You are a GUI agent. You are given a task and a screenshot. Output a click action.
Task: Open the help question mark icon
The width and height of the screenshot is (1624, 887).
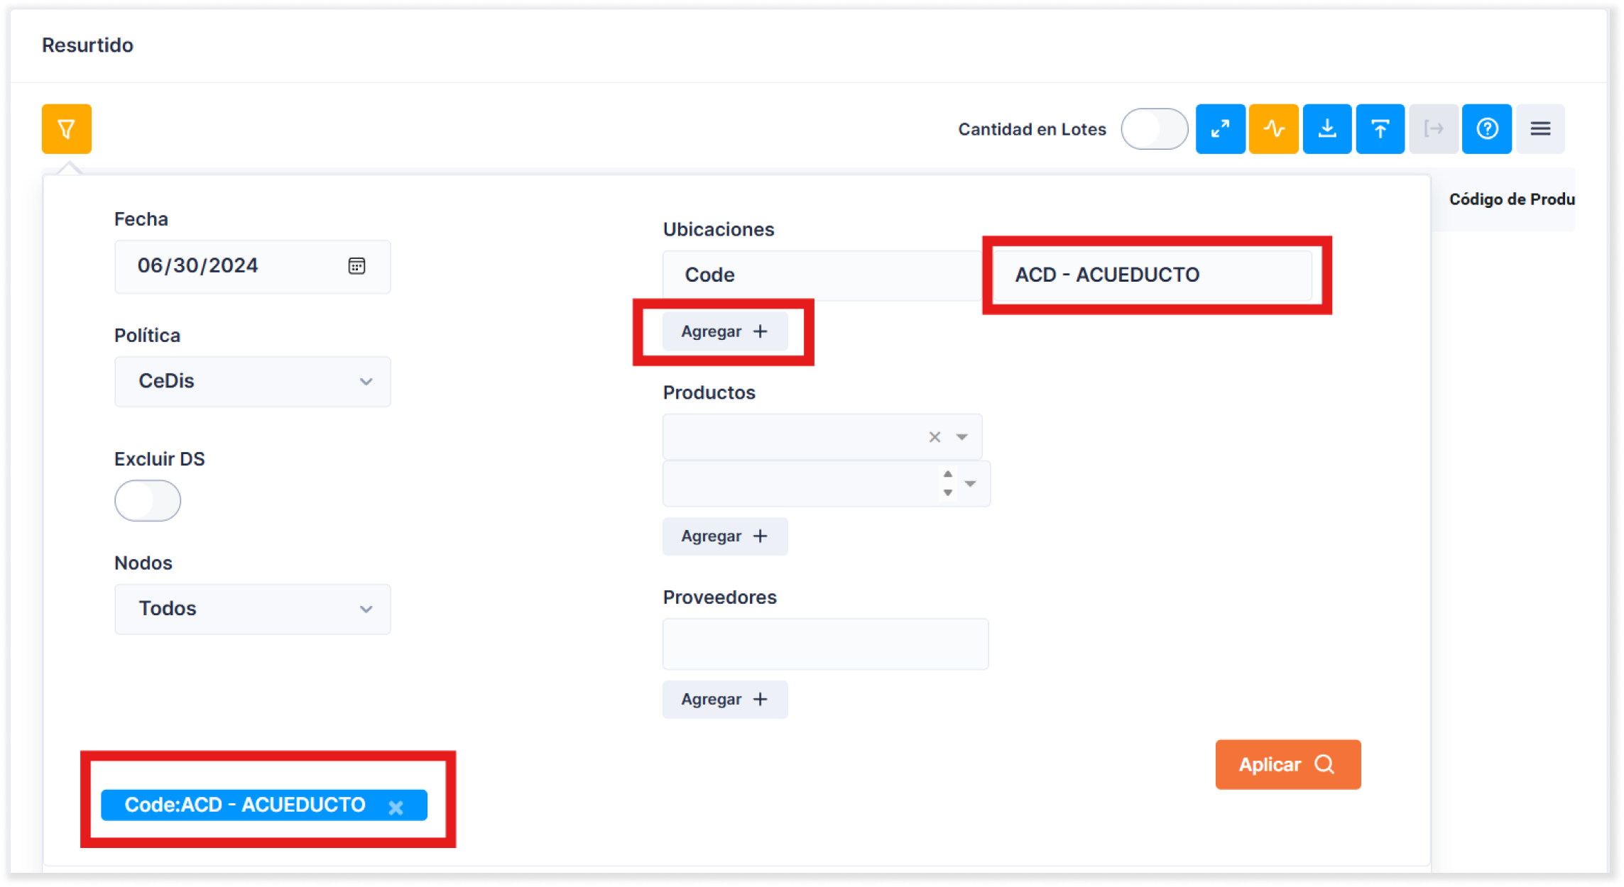[x=1487, y=129]
